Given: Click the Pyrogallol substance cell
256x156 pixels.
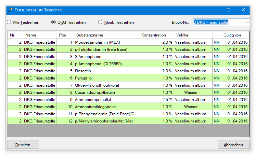Looking at the screenshot, I should [84, 78].
